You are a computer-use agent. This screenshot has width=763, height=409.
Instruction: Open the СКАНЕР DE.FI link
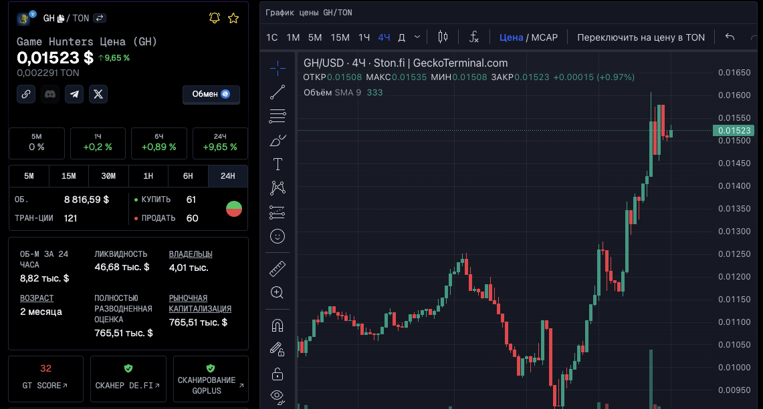point(128,379)
